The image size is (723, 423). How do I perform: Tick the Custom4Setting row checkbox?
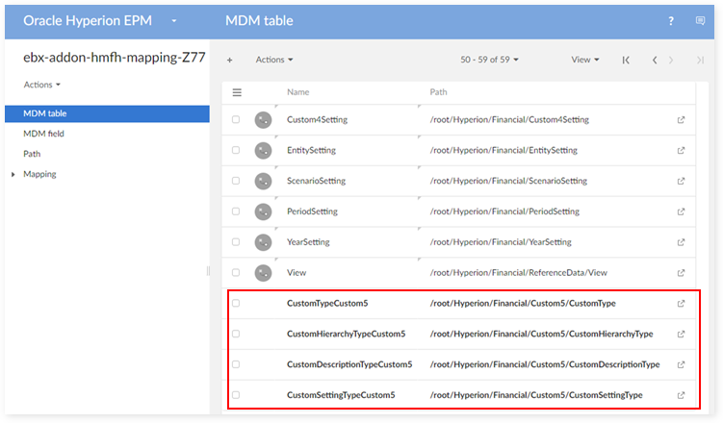click(236, 119)
